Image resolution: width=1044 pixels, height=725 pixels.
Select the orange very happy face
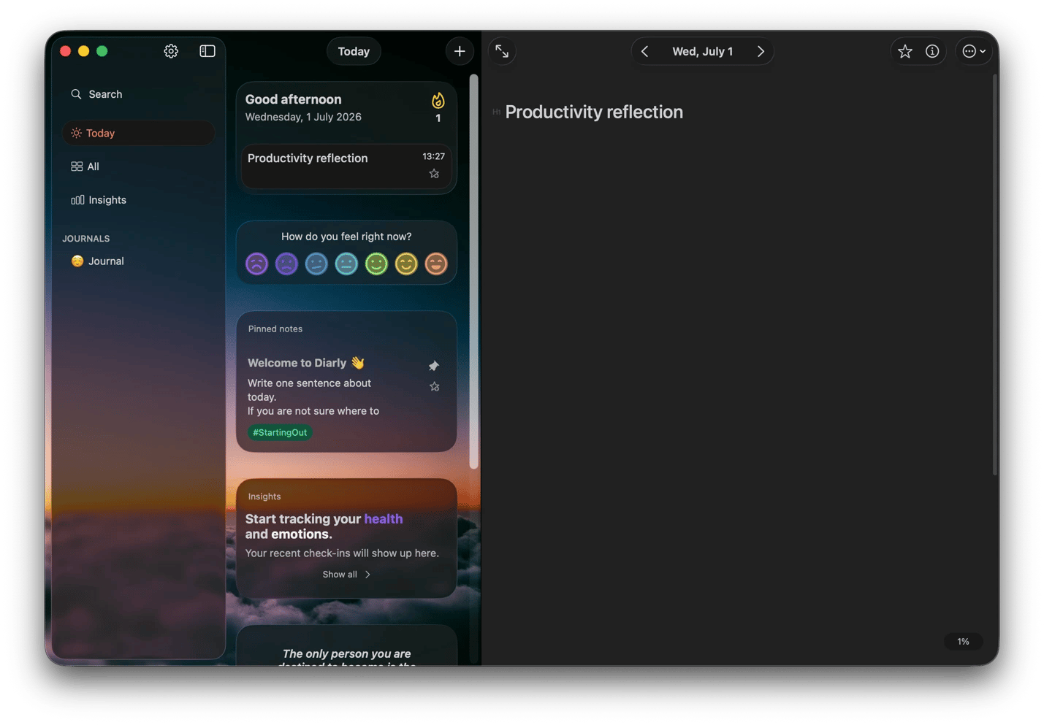(x=436, y=264)
